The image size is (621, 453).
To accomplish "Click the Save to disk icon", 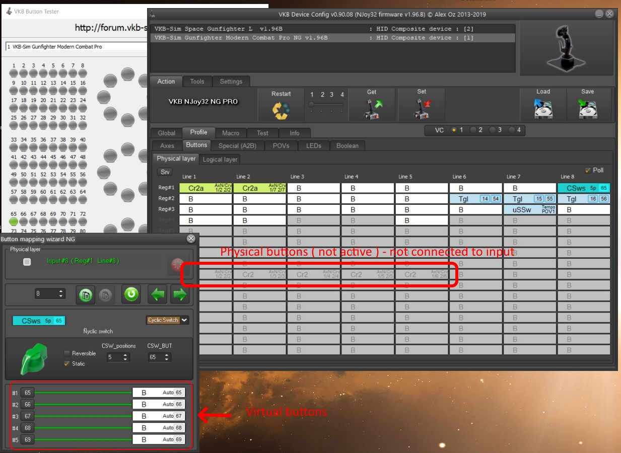I will pos(587,109).
